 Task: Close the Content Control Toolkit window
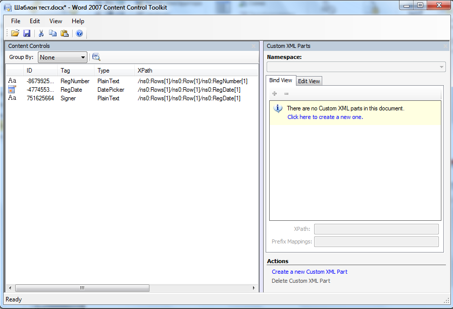[439, 6]
